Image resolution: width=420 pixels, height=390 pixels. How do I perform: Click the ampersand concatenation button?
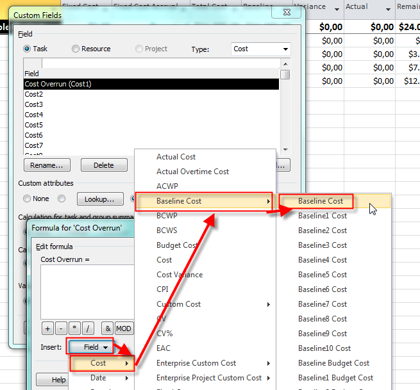point(107,329)
